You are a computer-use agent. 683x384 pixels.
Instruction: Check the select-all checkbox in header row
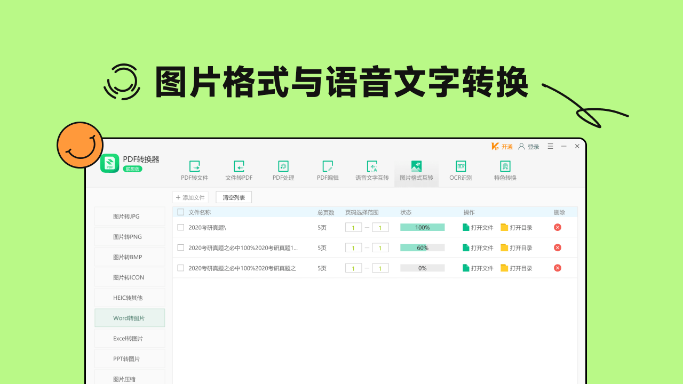(x=180, y=212)
